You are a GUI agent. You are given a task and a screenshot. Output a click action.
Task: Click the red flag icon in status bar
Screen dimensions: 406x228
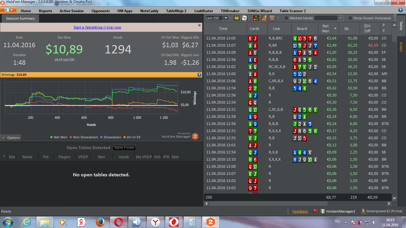pos(315,211)
